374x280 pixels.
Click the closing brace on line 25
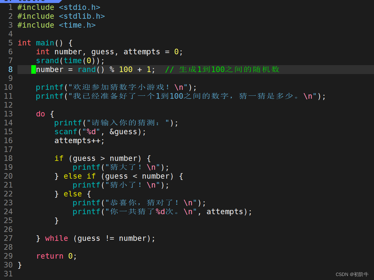57,221
